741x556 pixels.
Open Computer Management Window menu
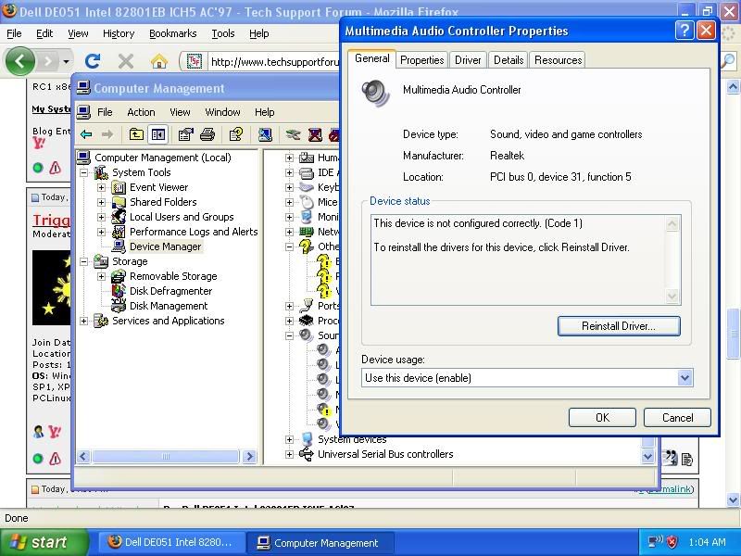[x=222, y=112]
